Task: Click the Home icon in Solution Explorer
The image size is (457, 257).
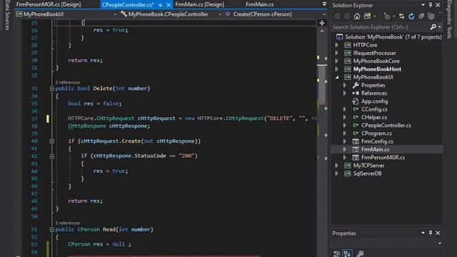Action: pyautogui.click(x=357, y=16)
